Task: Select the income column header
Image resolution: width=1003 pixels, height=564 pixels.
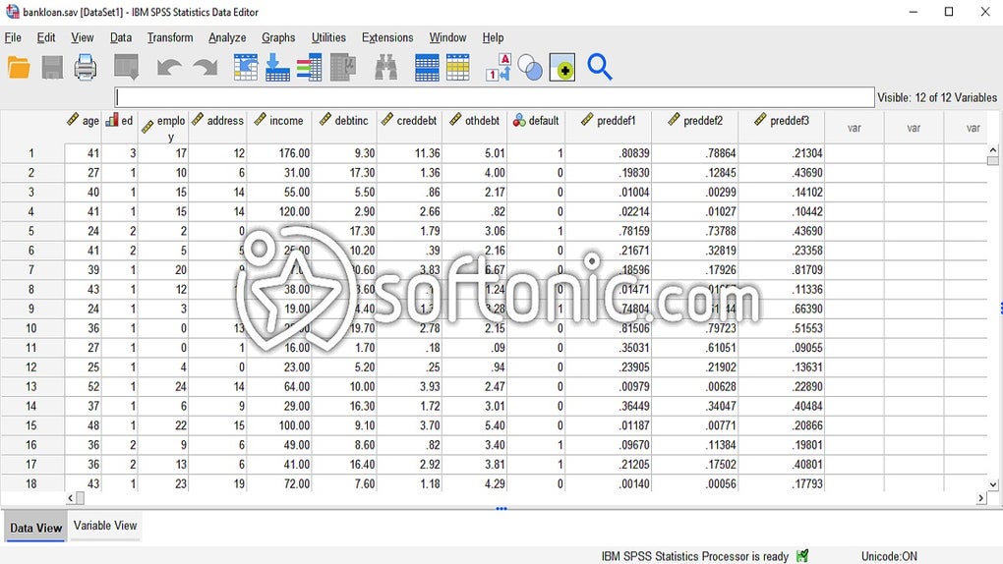Action: click(279, 128)
